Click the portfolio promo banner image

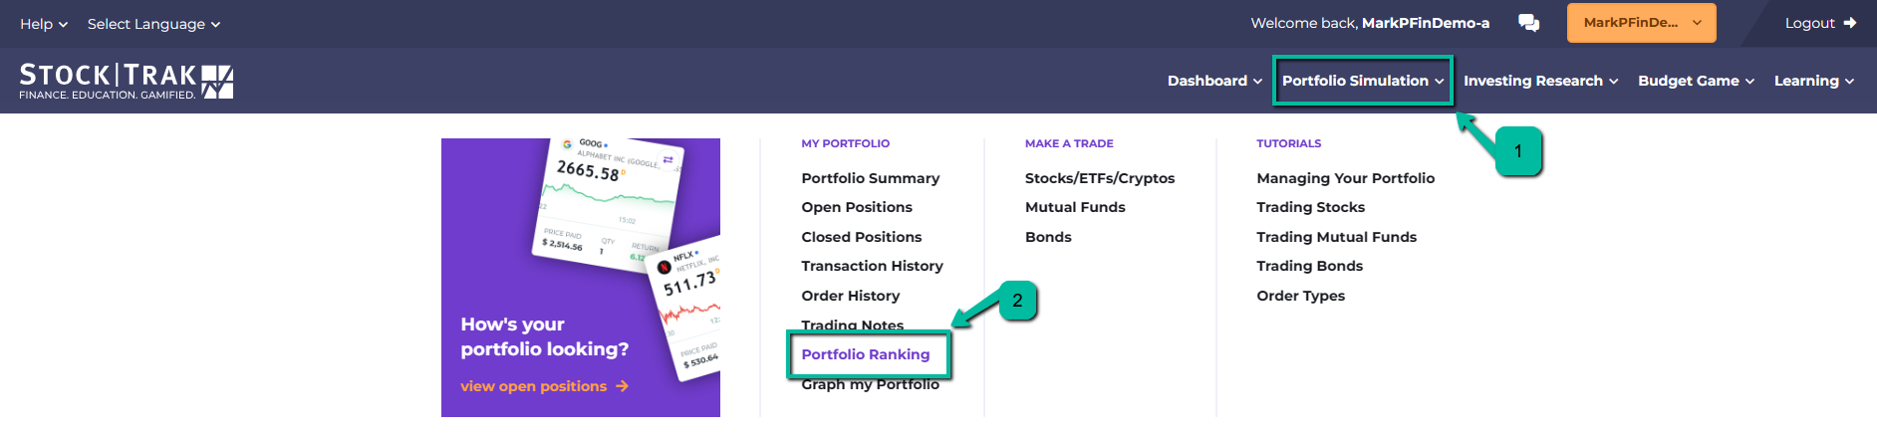pyautogui.click(x=581, y=278)
